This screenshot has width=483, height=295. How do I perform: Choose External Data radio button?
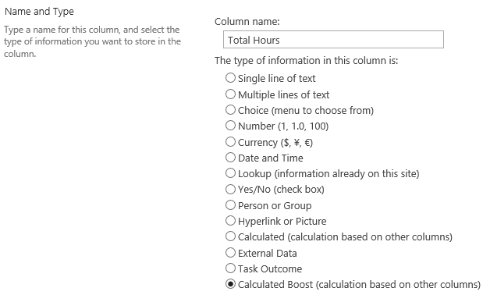tap(230, 253)
